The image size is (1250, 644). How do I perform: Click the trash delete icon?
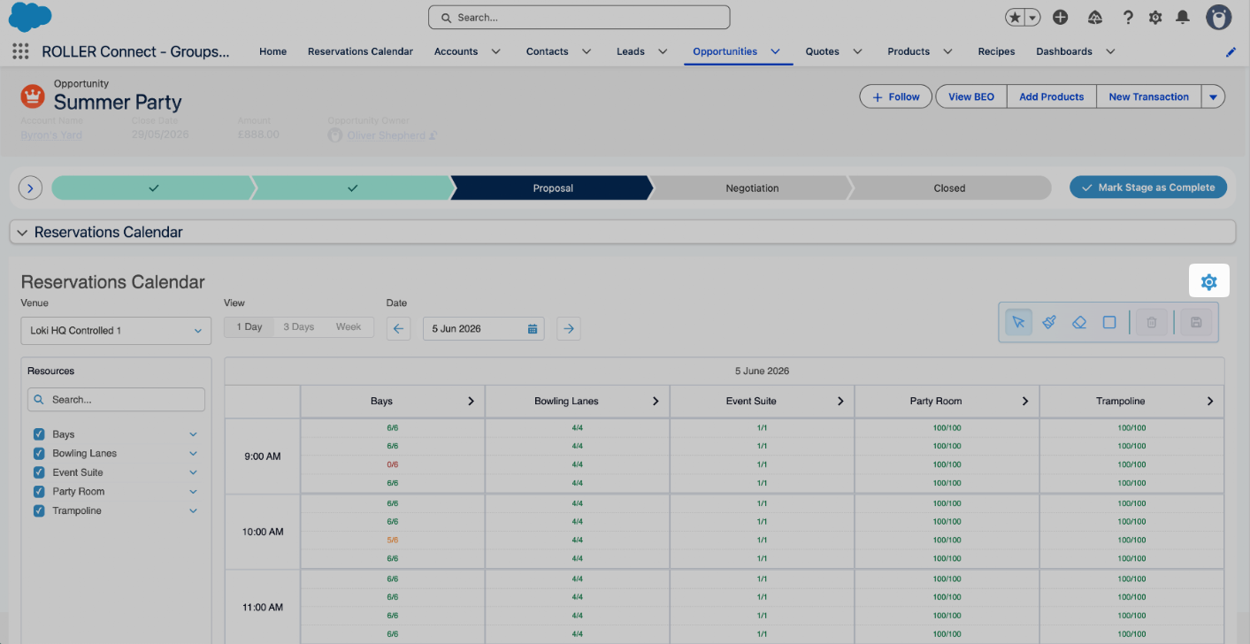pos(1152,323)
